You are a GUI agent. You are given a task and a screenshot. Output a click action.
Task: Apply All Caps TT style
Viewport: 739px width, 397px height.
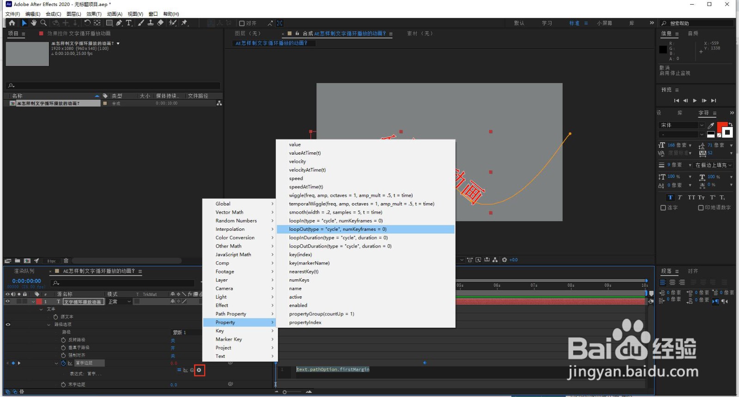point(691,198)
